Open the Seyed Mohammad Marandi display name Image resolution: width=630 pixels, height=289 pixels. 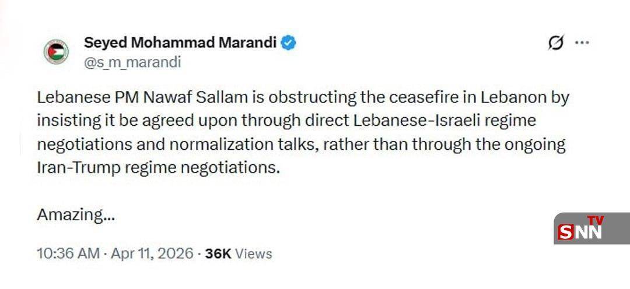pyautogui.click(x=180, y=43)
